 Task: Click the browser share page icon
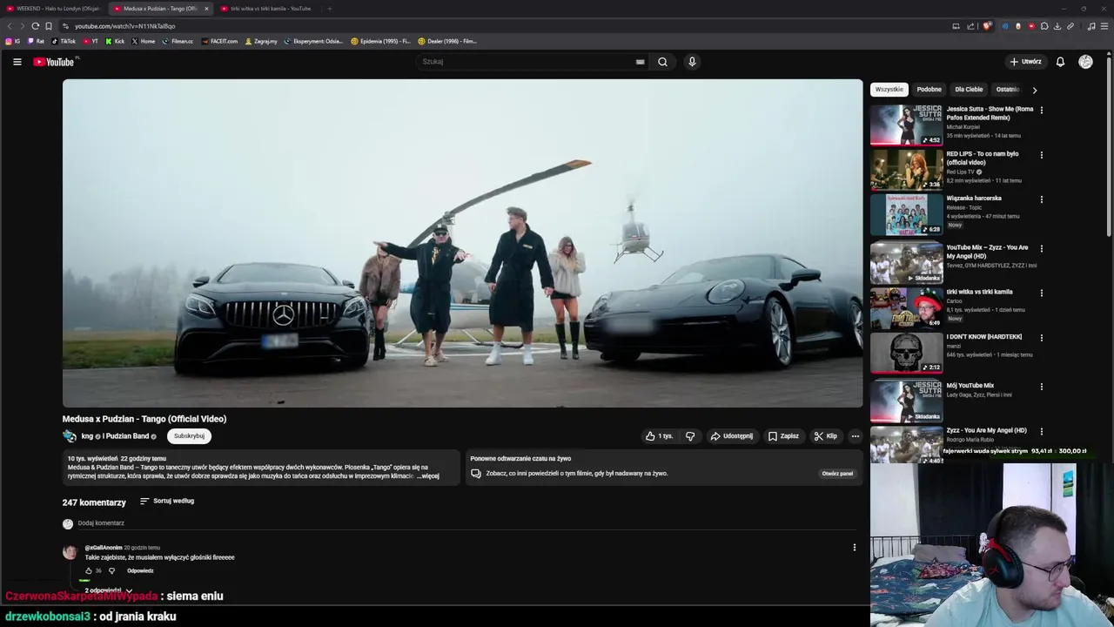(x=970, y=26)
